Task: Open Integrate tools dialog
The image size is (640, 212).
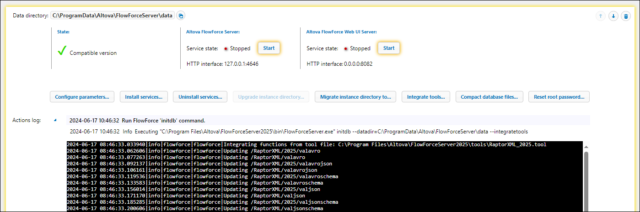Action: 425,97
